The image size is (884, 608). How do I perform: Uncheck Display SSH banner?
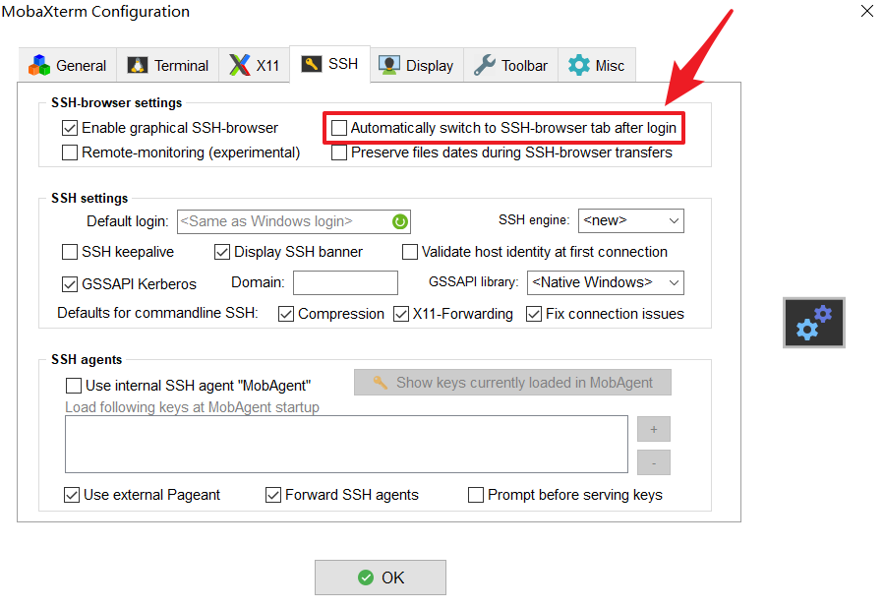tap(222, 252)
